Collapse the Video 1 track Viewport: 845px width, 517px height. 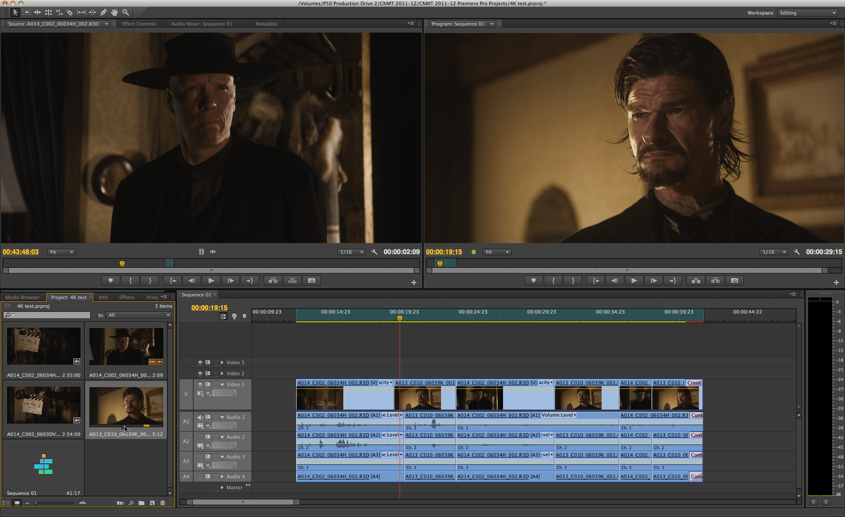222,384
